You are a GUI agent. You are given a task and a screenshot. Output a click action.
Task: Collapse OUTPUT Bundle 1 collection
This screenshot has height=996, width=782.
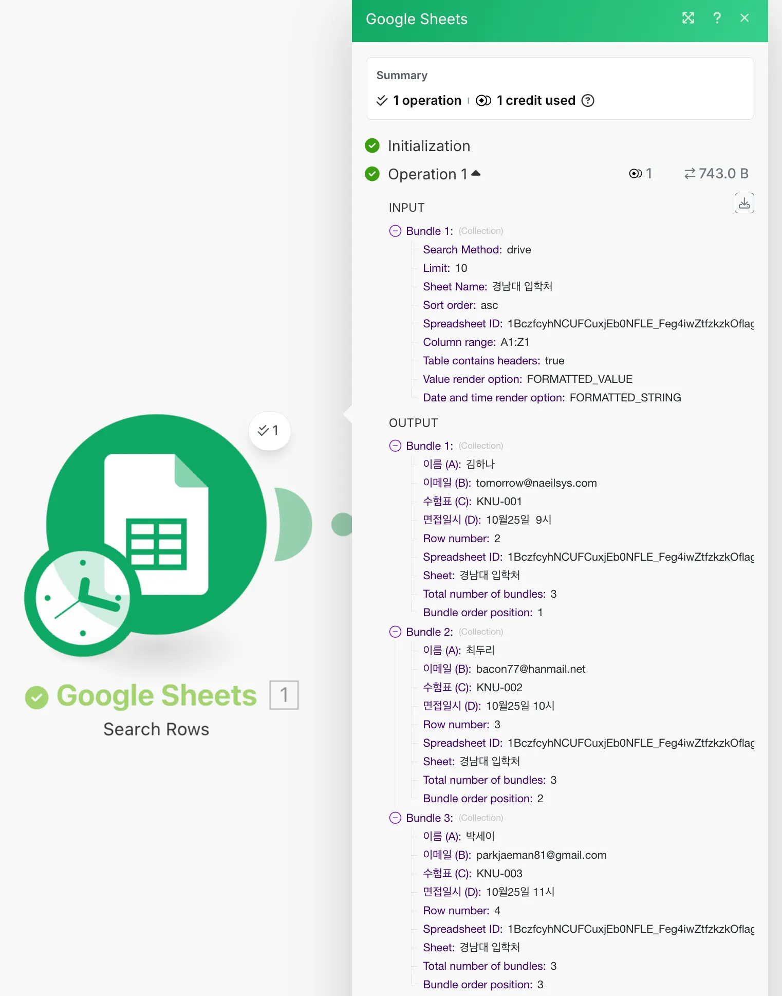tap(395, 446)
